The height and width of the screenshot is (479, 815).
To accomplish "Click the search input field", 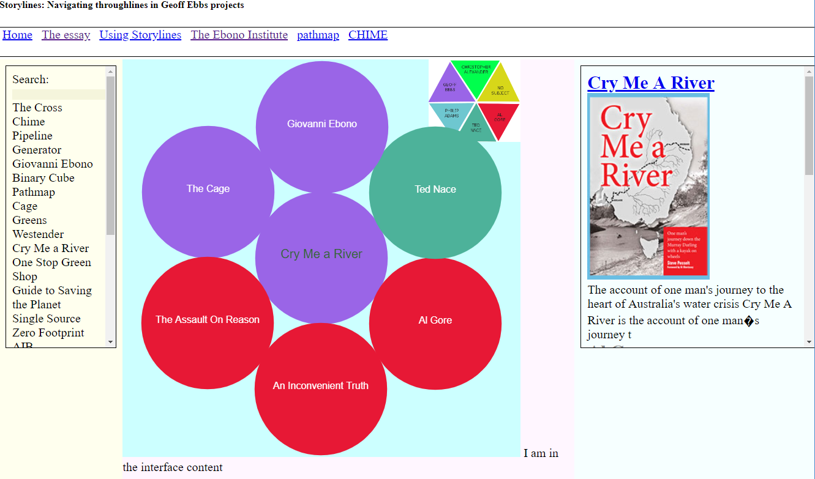I will [x=59, y=94].
